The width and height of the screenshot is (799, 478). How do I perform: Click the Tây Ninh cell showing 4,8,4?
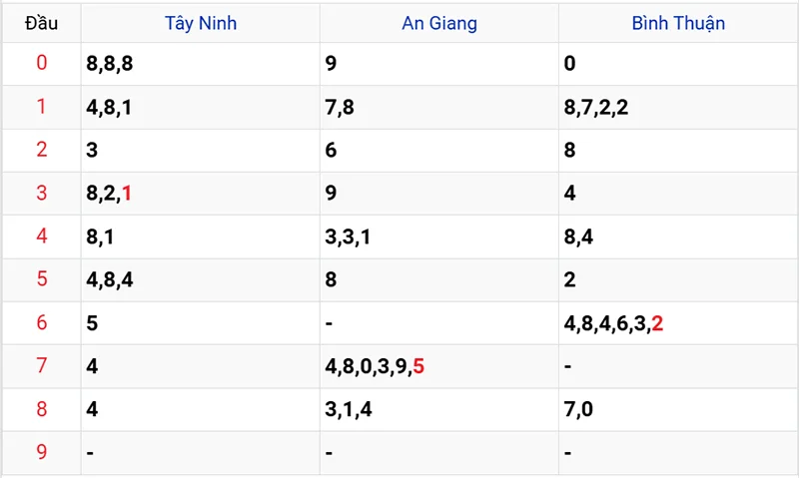[110, 280]
